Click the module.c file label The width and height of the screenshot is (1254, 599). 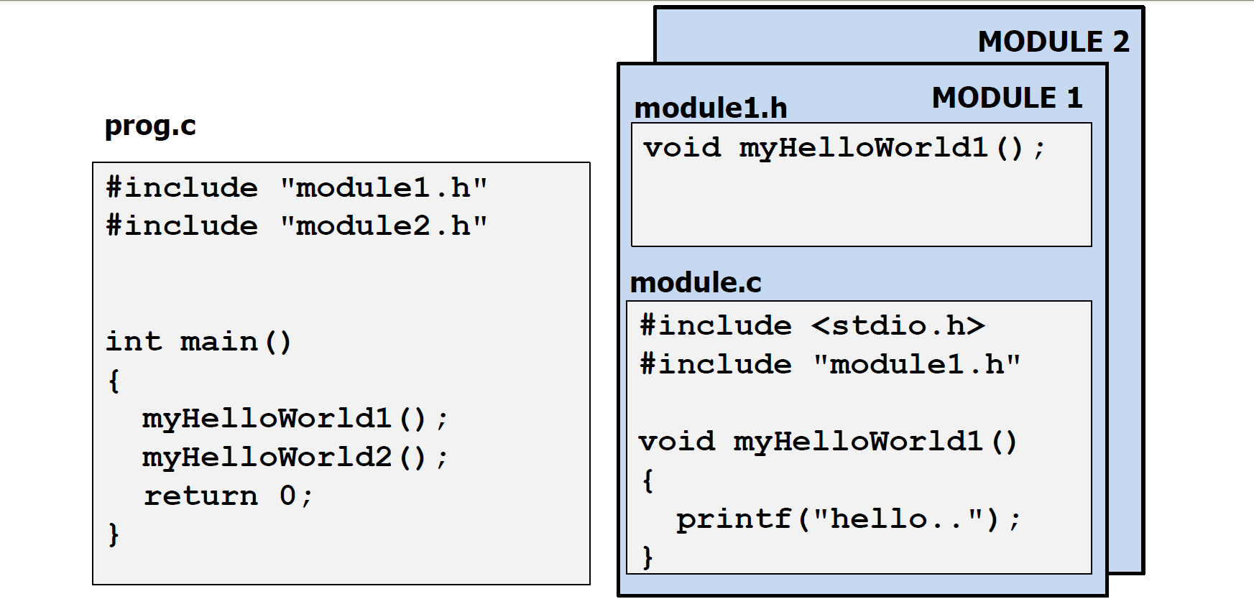(x=696, y=282)
